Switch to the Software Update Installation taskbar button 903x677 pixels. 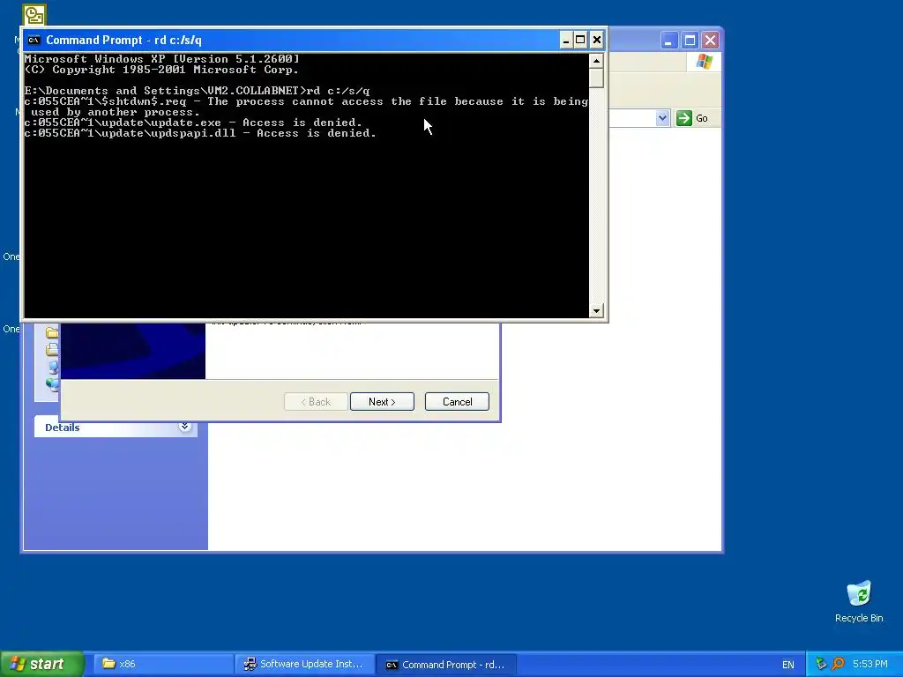(304, 664)
